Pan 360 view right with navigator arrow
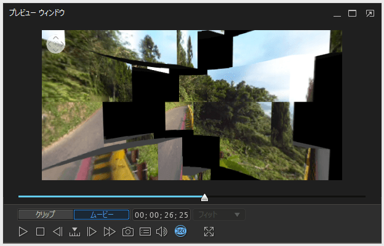Image resolution: width=384 pixels, height=246 pixels. [62, 44]
